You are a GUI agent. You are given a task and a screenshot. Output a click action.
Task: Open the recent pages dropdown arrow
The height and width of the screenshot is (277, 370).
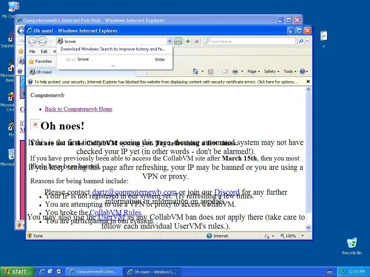click(x=50, y=41)
